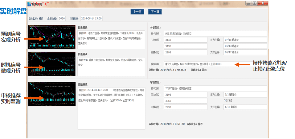Viewport: 295px width, 139px height.
Task: Open the top D1 candlestick chart thumbnail
Action: click(x=52, y=37)
